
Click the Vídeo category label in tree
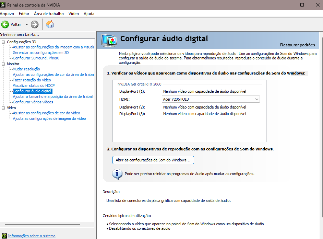point(11,108)
